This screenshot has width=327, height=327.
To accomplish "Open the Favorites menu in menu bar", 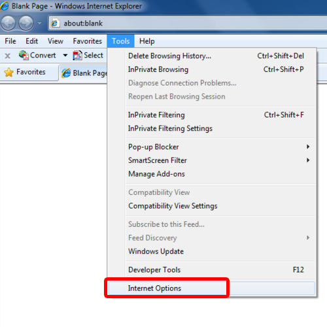I will tap(87, 41).
